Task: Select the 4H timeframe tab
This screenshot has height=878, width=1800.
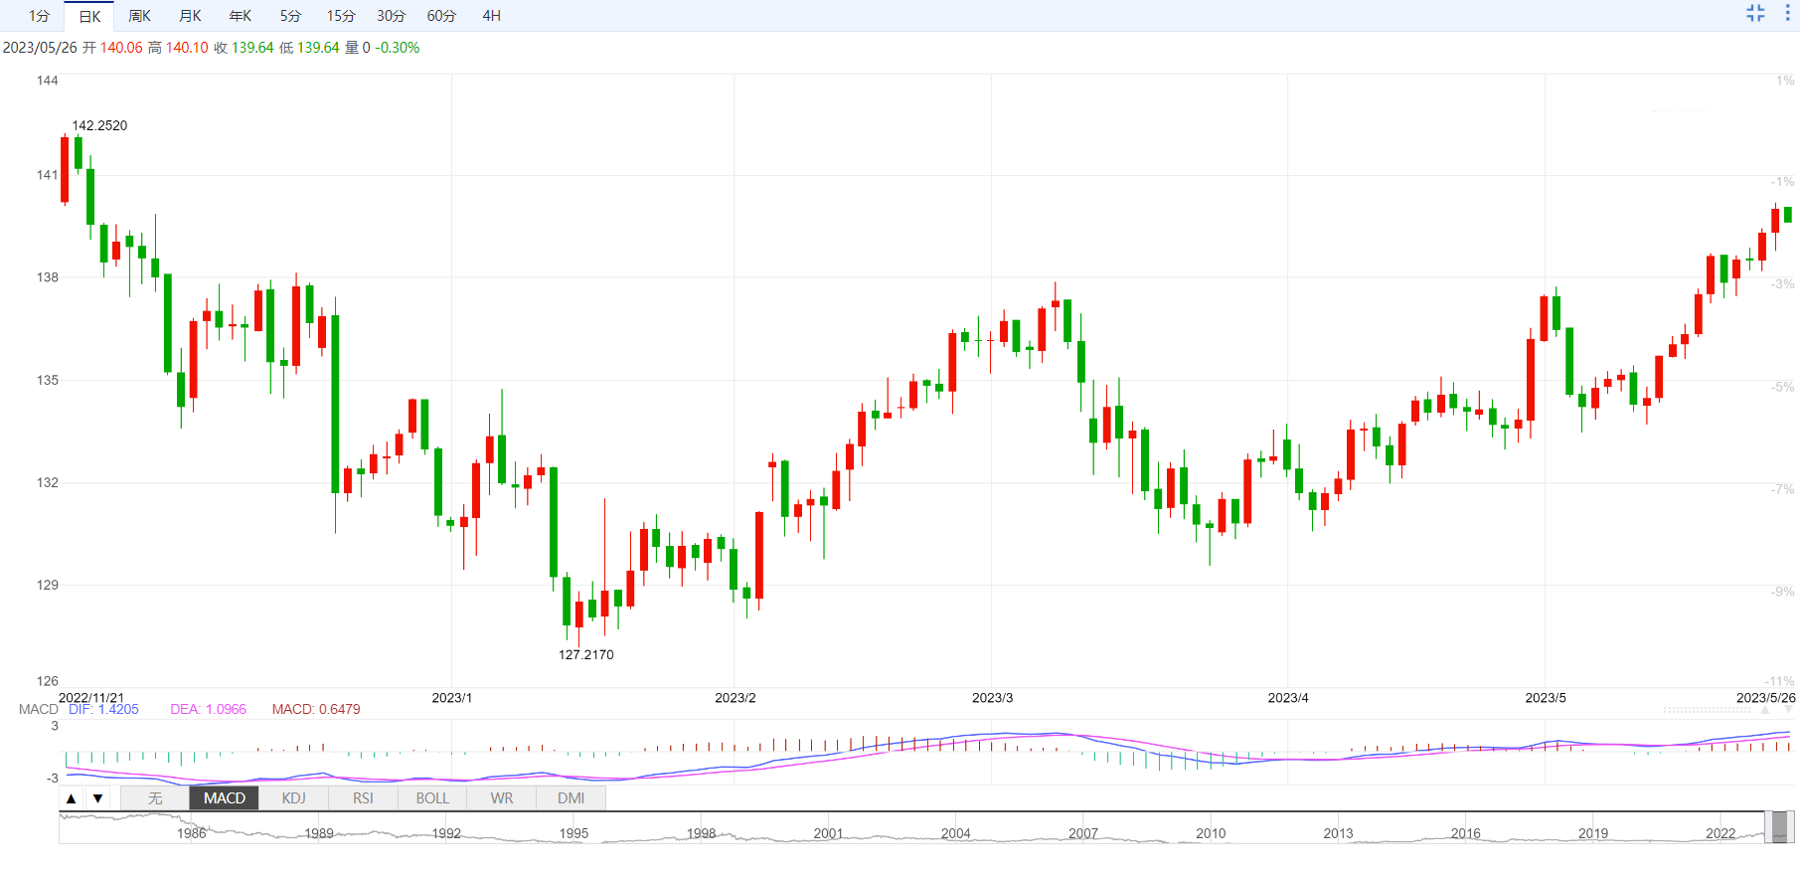Action: (491, 16)
